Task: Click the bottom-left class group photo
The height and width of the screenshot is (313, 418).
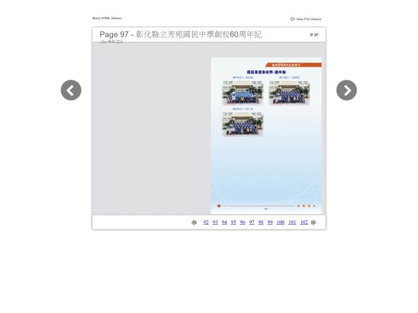Action: (242, 124)
